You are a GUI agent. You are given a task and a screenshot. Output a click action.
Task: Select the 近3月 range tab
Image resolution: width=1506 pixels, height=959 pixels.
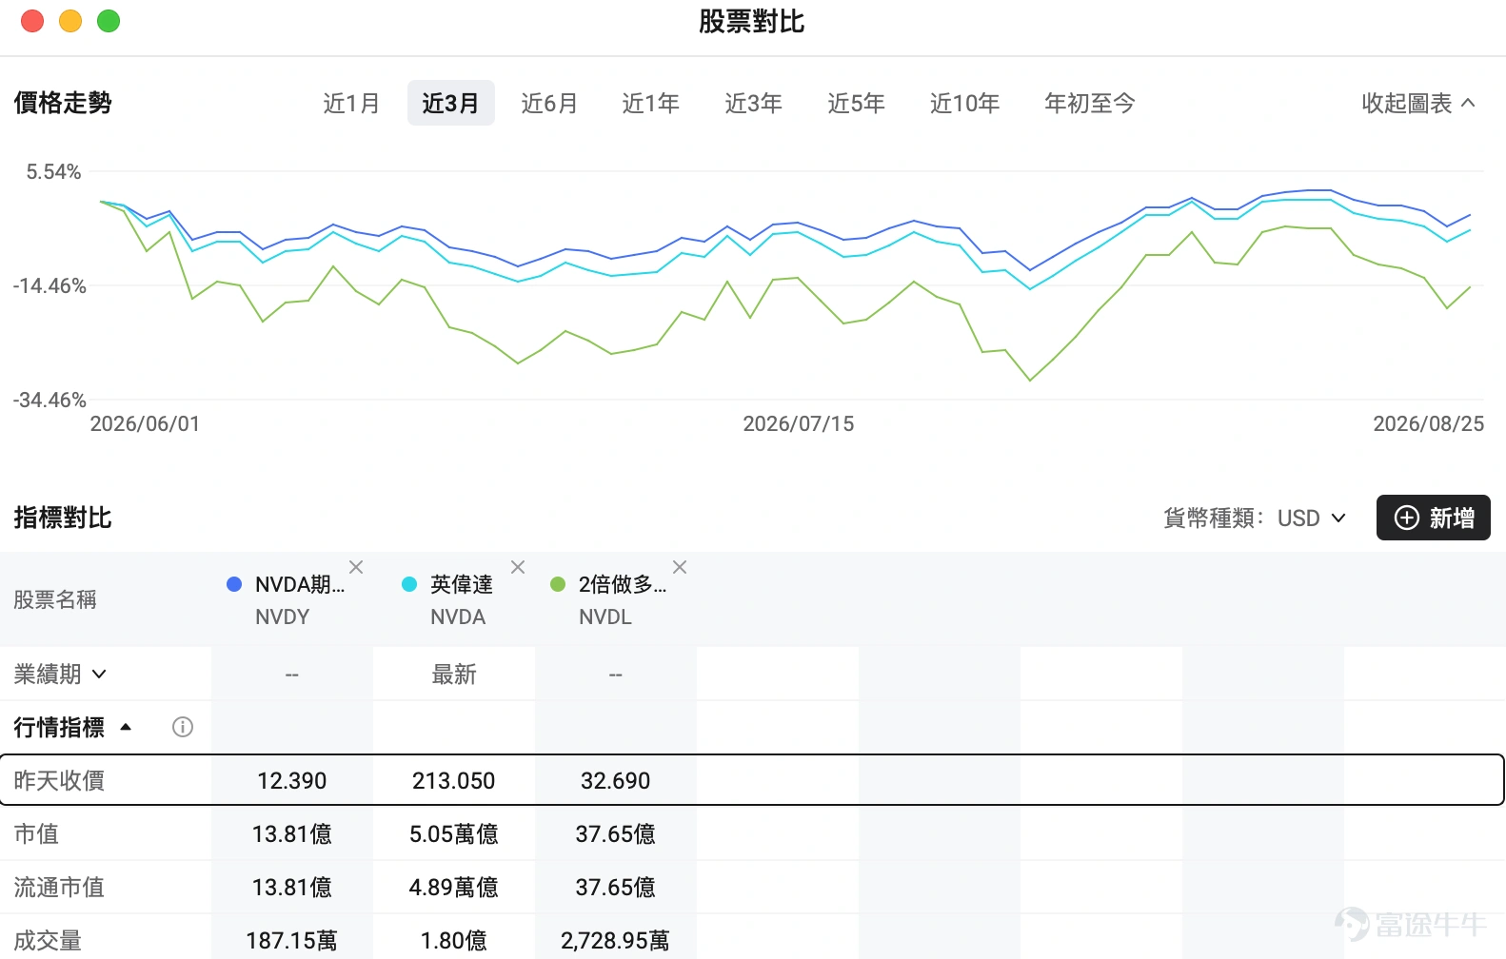coord(450,103)
